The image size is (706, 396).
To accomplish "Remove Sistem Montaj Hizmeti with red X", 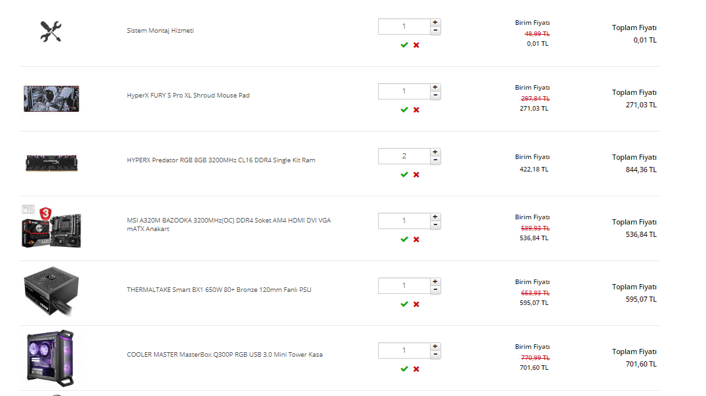I will 416,45.
